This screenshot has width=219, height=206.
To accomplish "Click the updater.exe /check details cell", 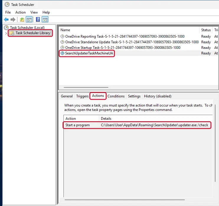I will pyautogui.click(x=154, y=125).
